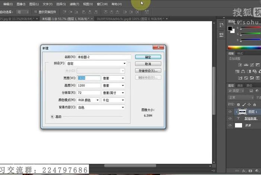Open the height unit 像素 dropdown
The height and width of the screenshot is (175, 261).
113,85
